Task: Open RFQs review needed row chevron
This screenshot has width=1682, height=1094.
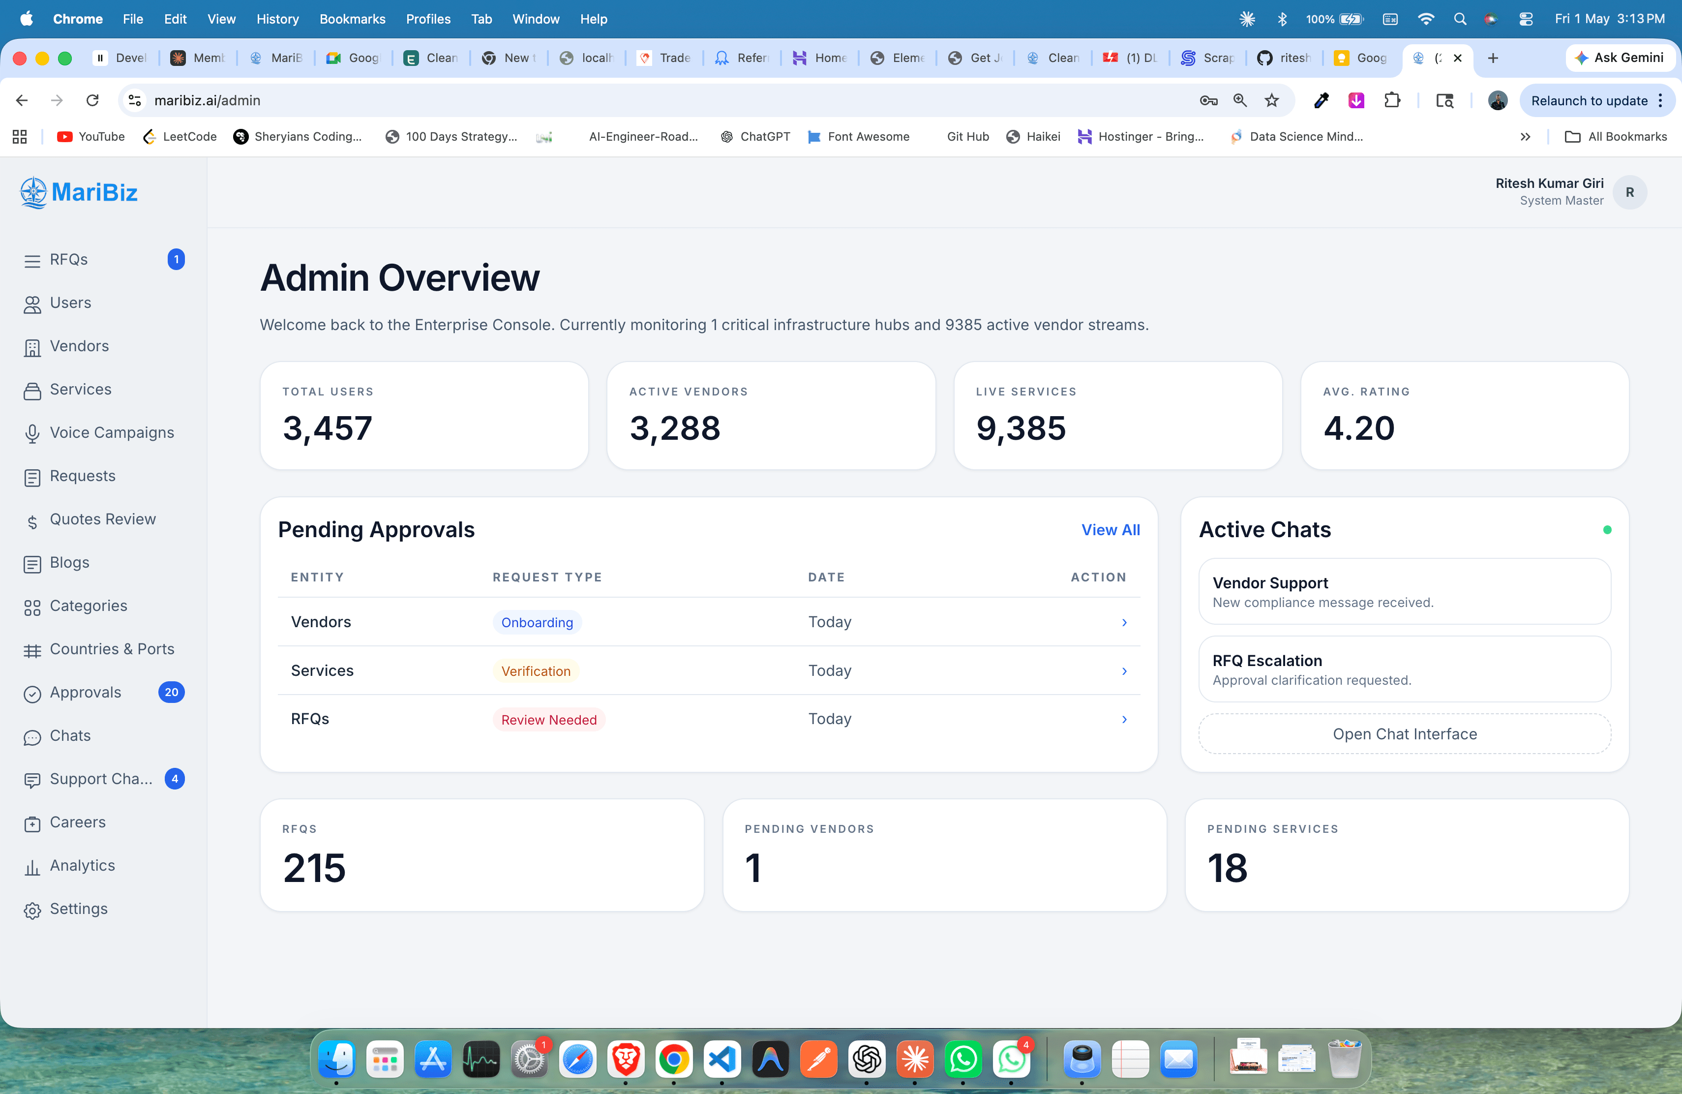Action: (1124, 720)
